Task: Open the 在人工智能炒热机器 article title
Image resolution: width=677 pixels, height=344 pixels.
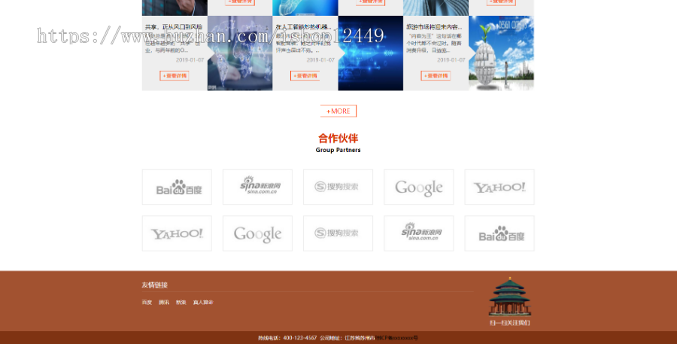Action: [304, 27]
